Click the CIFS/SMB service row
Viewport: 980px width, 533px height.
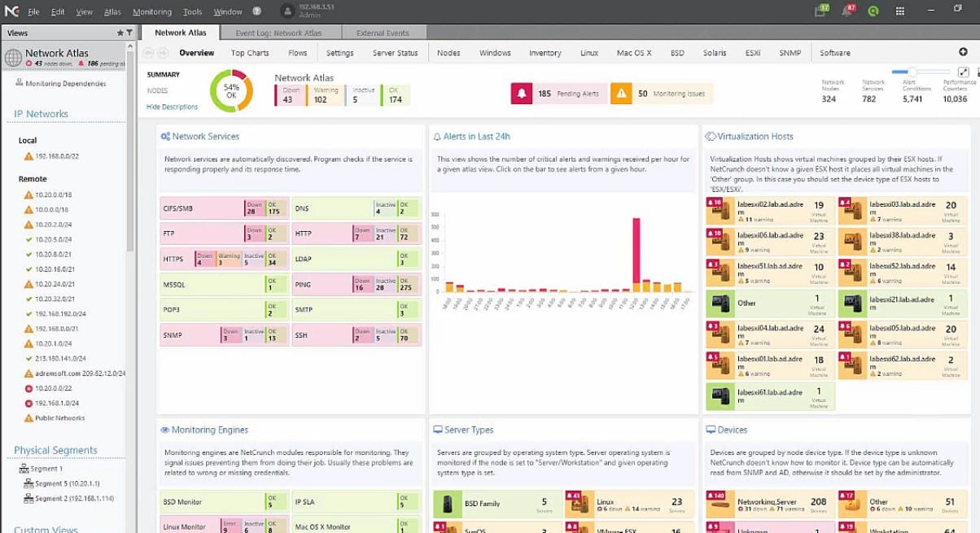224,209
